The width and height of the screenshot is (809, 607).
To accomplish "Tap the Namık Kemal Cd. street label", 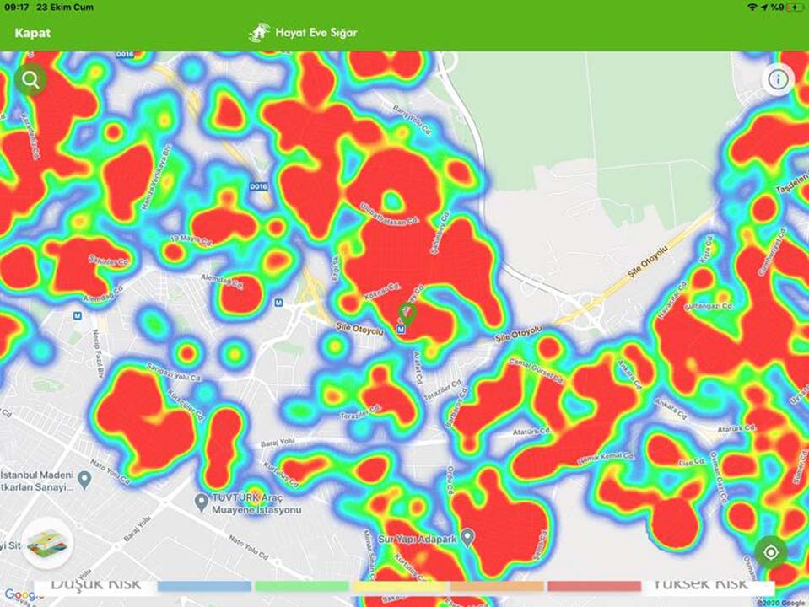I will (x=605, y=459).
